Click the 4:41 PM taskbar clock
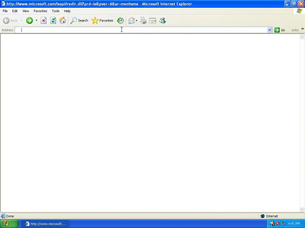Image resolution: width=305 pixels, height=228 pixels. click(x=294, y=224)
